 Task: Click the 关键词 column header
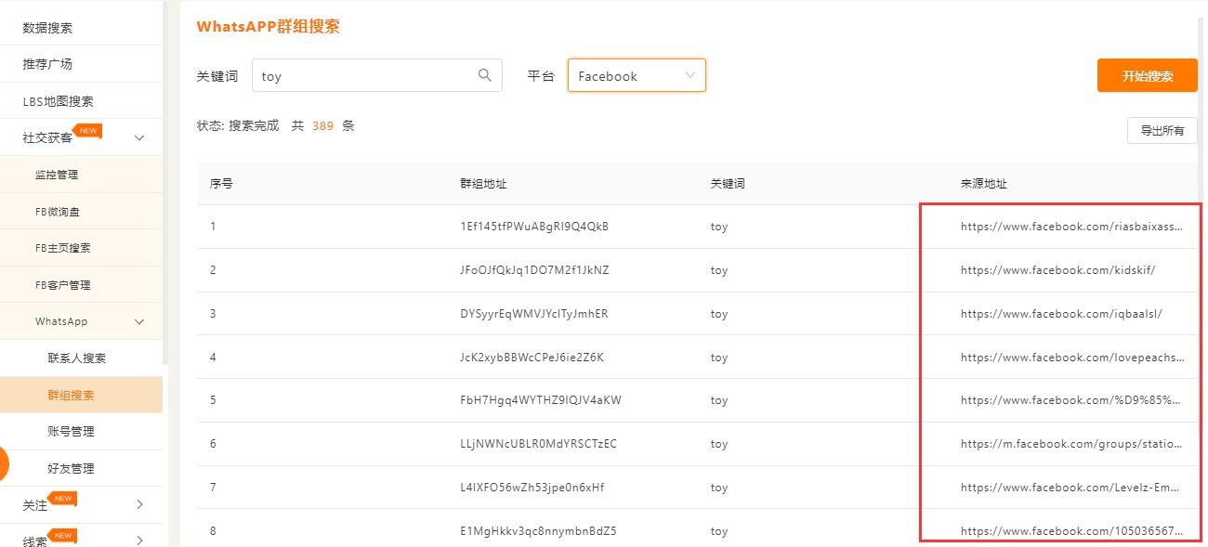point(728,184)
